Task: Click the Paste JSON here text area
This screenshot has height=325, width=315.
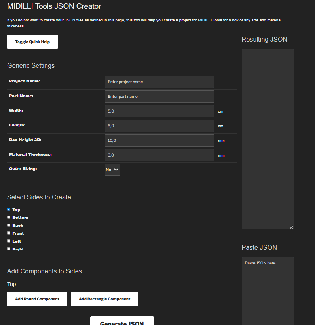Action: [x=268, y=291]
